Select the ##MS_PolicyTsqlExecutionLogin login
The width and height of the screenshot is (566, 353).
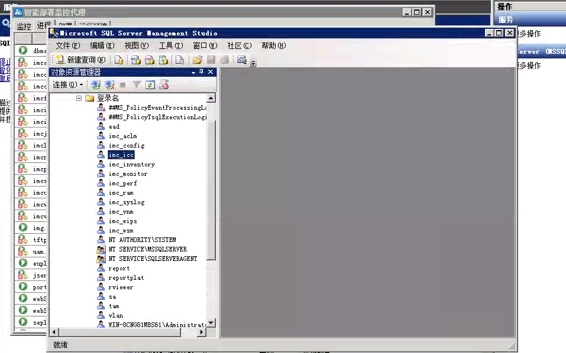[157, 117]
